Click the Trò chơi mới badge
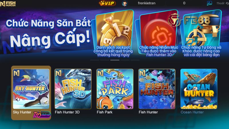The width and height of the screenshot is (229, 129). coord(42,114)
